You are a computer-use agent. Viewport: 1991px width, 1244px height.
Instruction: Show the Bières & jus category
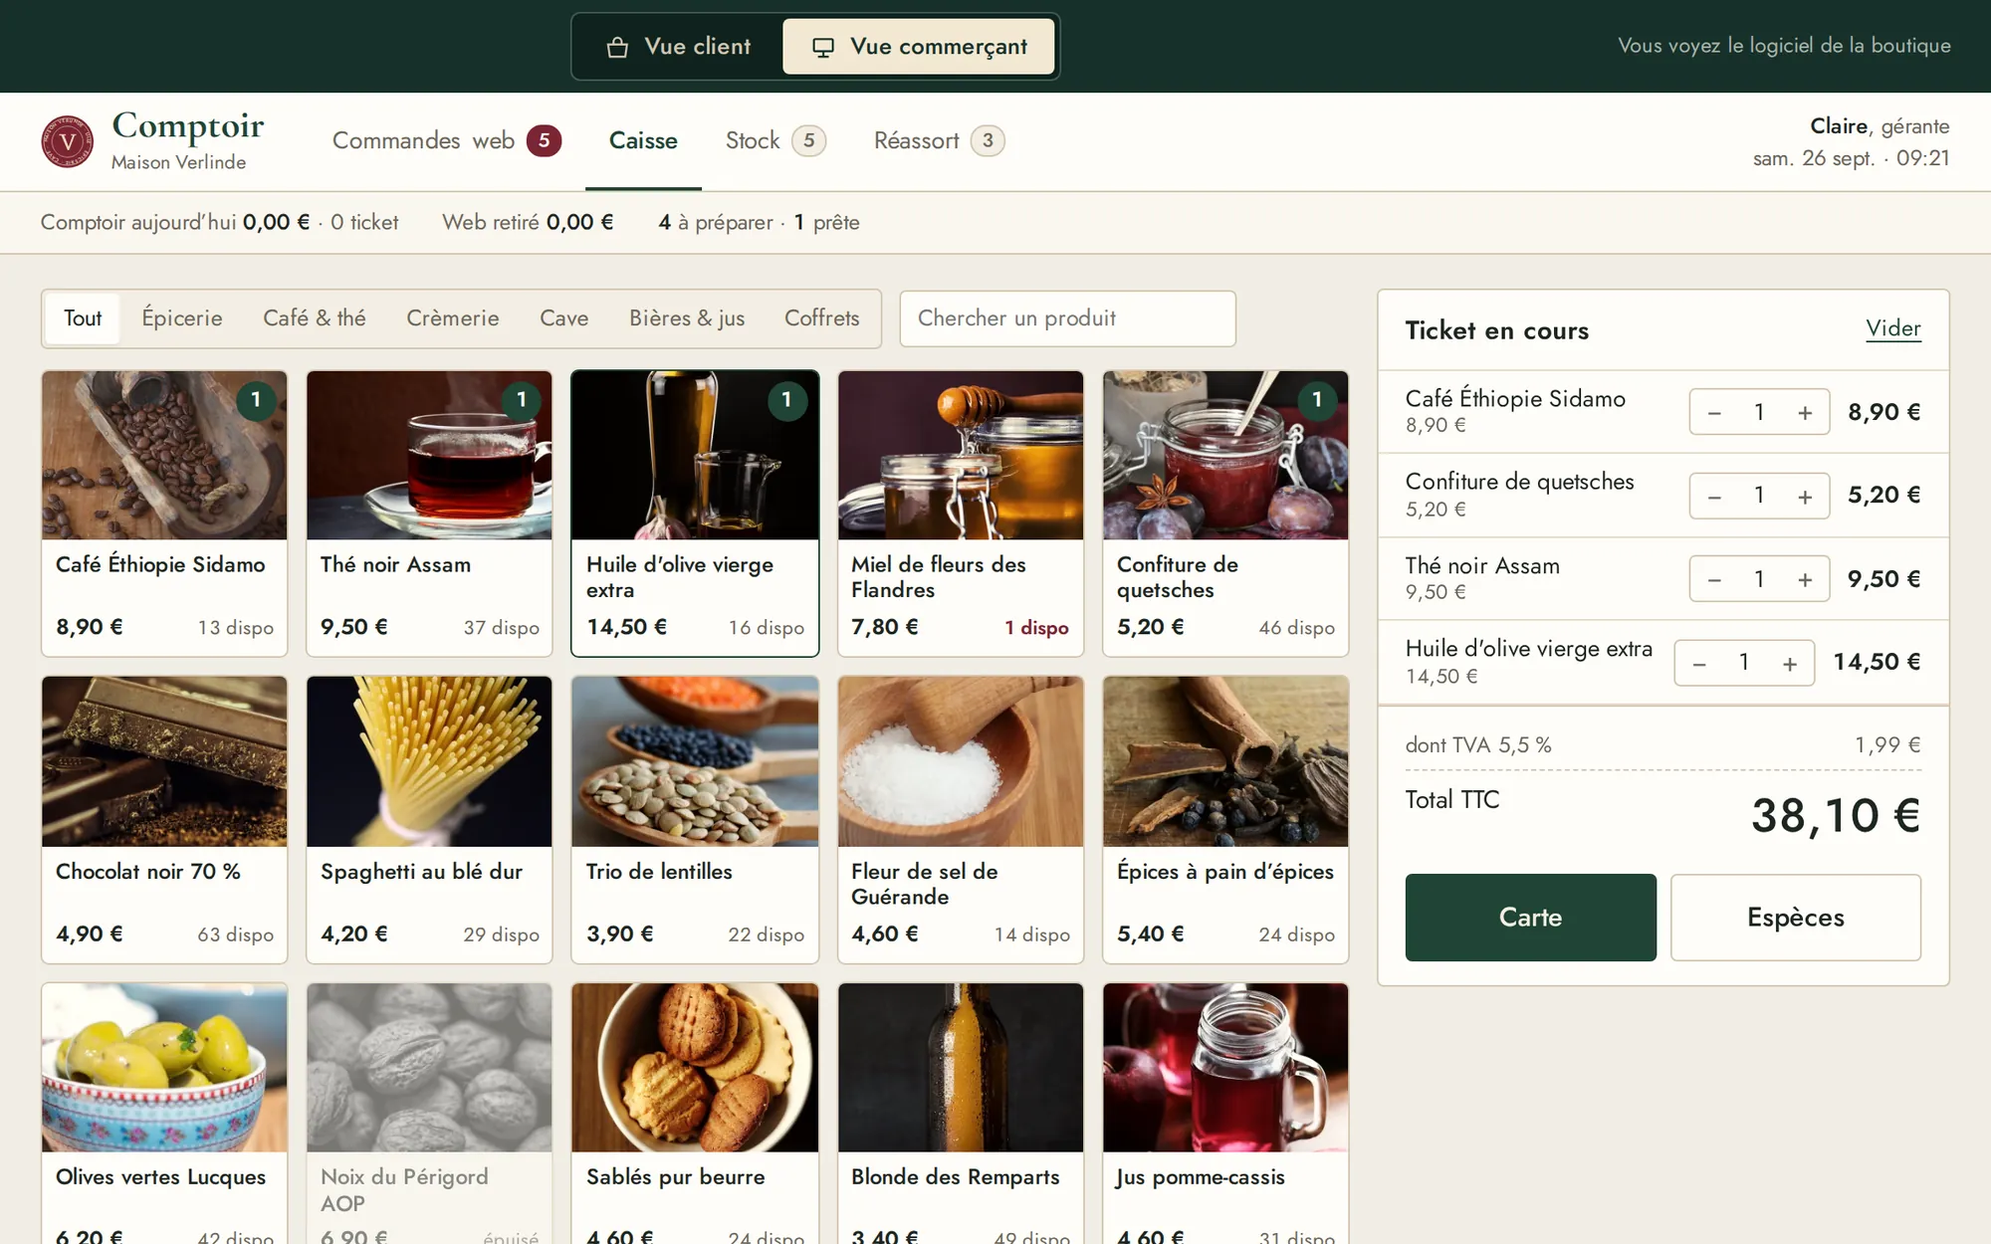[687, 318]
